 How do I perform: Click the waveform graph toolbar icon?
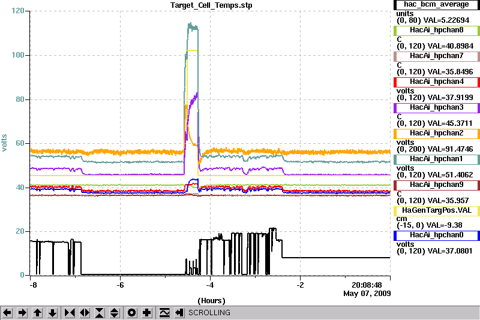[x=164, y=313]
